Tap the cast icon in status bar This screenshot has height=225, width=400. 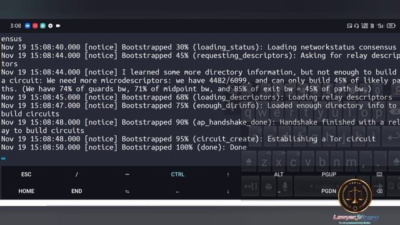click(350, 26)
